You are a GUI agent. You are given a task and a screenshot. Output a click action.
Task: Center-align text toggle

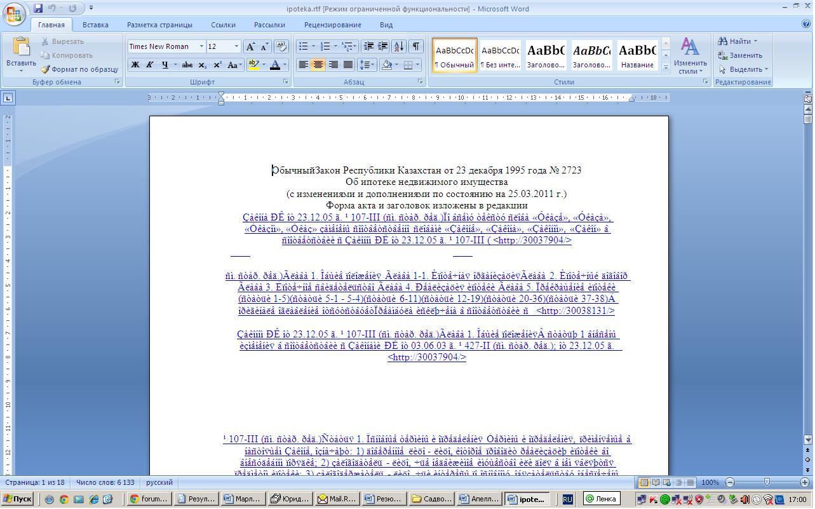pyautogui.click(x=318, y=65)
